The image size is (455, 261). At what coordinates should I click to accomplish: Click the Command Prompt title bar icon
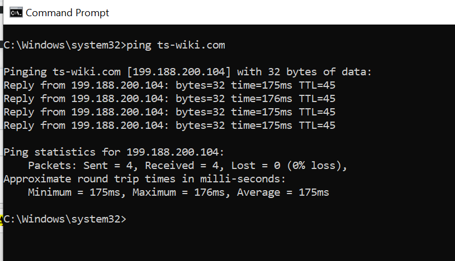click(x=16, y=12)
